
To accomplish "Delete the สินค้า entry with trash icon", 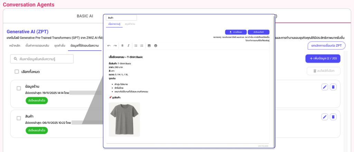I will [333, 117].
